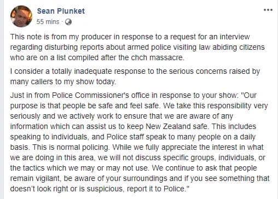Click the line starting "seriously and we actively"
278x199 pixels.
pos(121,116)
